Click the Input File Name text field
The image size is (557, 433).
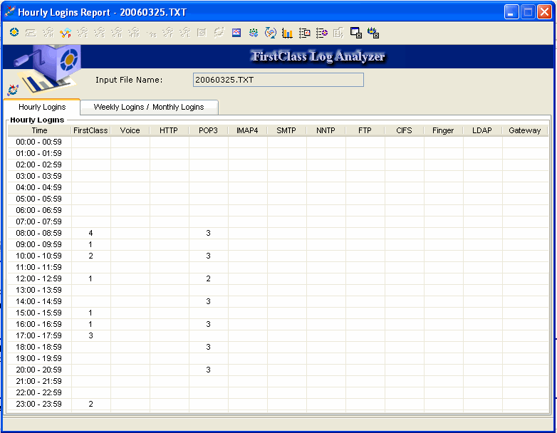coord(278,80)
